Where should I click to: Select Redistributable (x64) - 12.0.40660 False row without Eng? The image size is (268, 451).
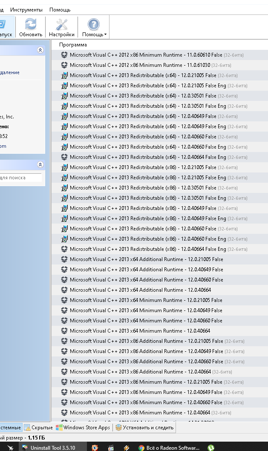160,137
